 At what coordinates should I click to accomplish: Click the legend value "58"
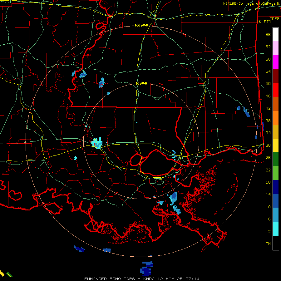click(x=268, y=59)
